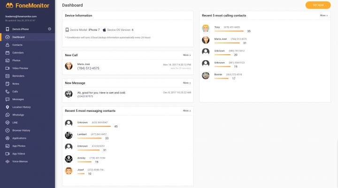
Task: Select the LINE messenger icon
Action: coord(8,123)
